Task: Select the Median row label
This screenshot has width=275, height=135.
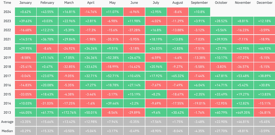Action: [7, 131]
